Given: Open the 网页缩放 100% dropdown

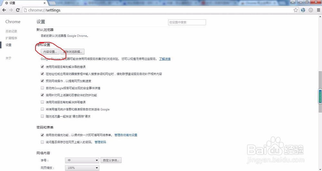Looking at the screenshot, I should tap(82, 168).
